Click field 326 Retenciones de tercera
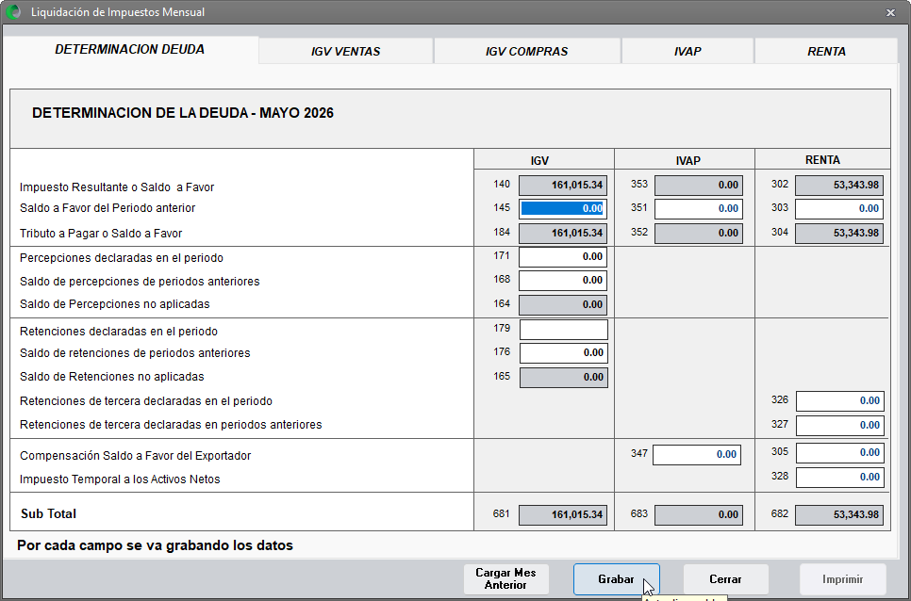This screenshot has width=911, height=601. [x=840, y=401]
